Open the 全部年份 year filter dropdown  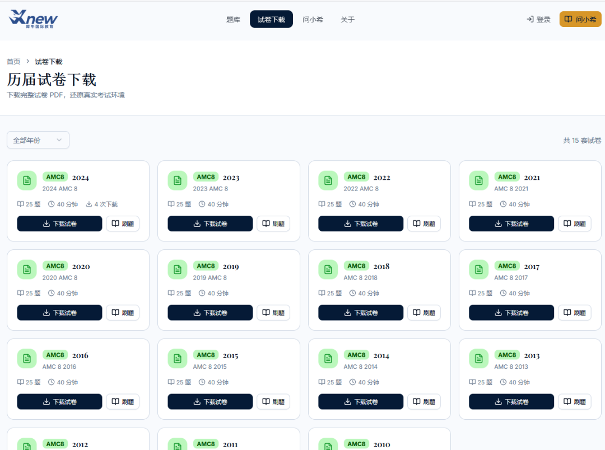38,140
